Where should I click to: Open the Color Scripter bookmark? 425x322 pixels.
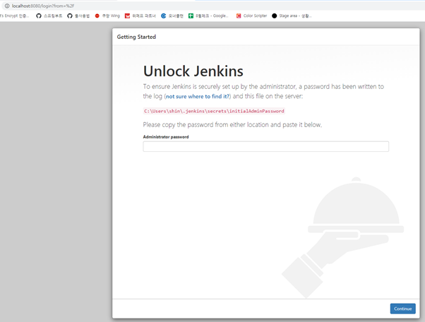tap(251, 16)
